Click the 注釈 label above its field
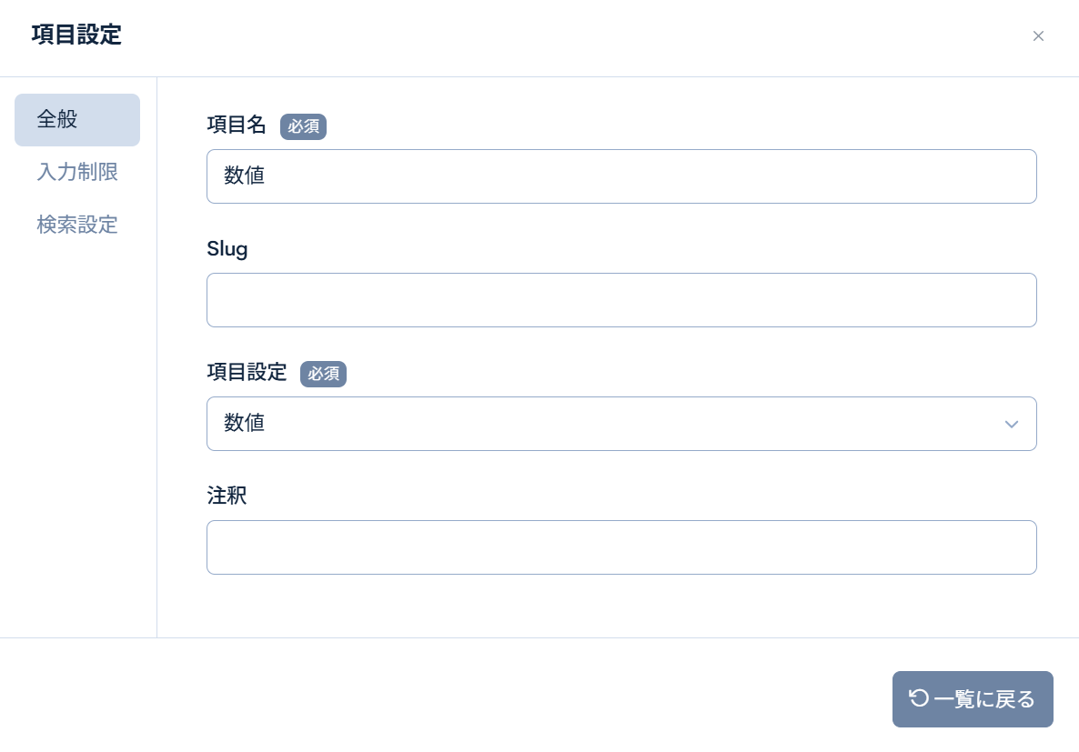 click(227, 496)
